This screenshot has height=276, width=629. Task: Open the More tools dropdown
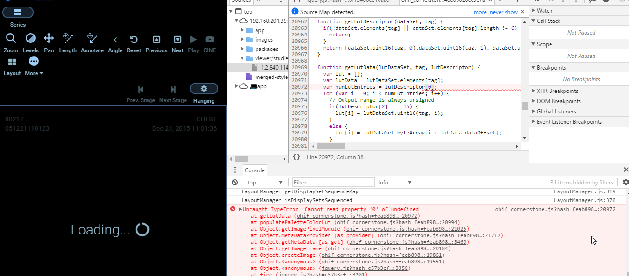pos(34,67)
